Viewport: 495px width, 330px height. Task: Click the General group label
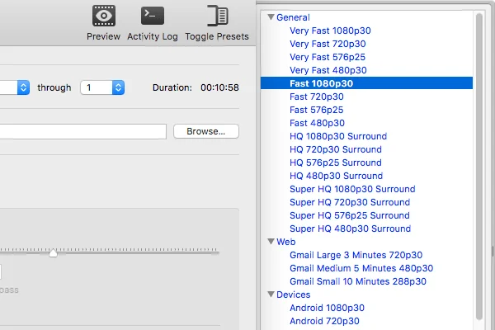click(293, 17)
